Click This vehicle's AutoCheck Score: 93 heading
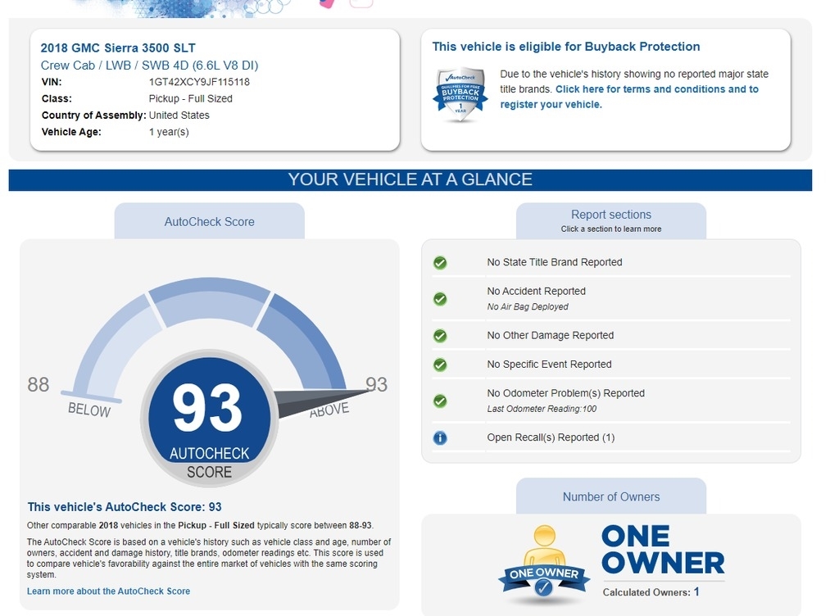The image size is (839, 616). (125, 507)
